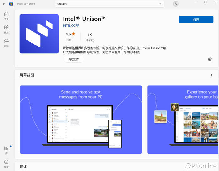Viewport: 219px width, 171px height.
Task: Click the Intel Unison app logo
Action: tap(39, 34)
